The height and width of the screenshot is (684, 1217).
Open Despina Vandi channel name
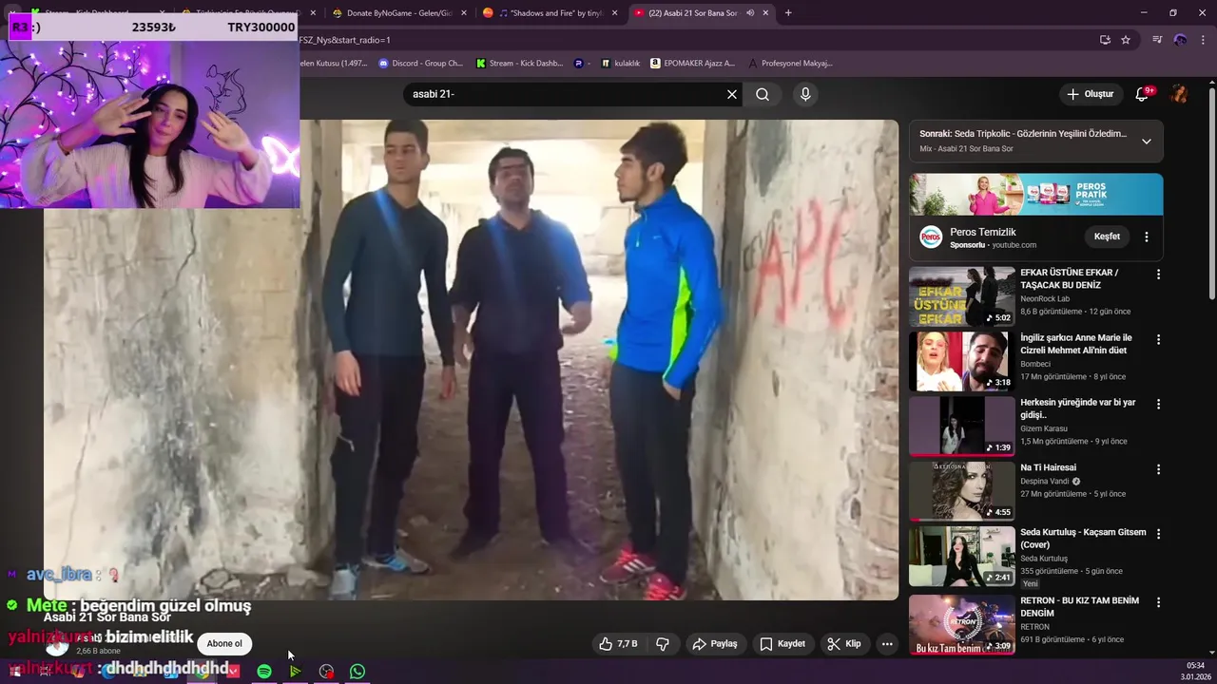coord(1045,482)
